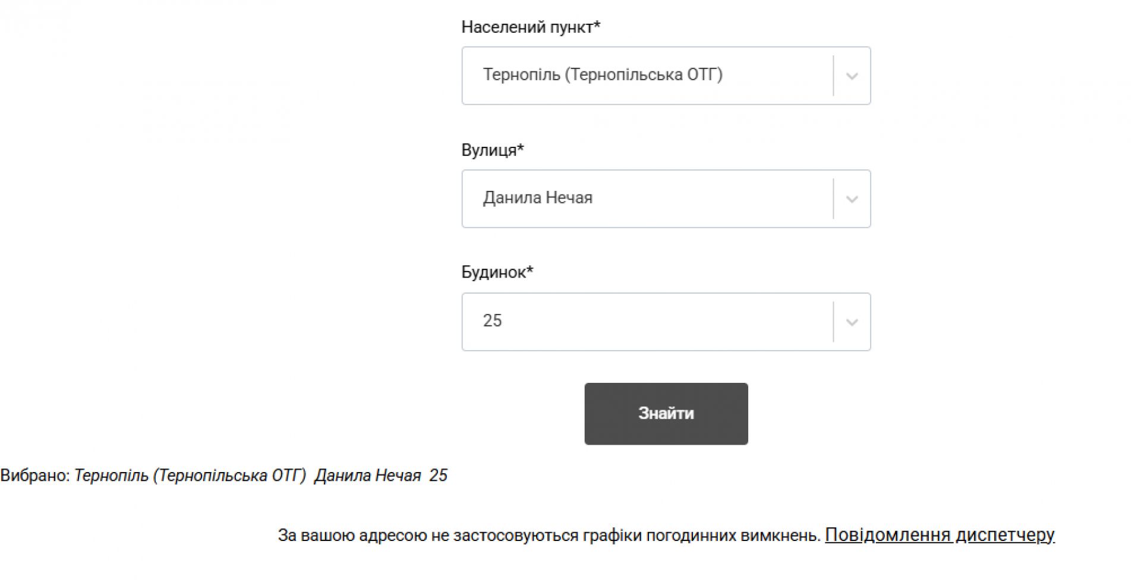Click vertical divider in Вулиця dropdown
Image resolution: width=1141 pixels, height=585 pixels.
click(833, 199)
